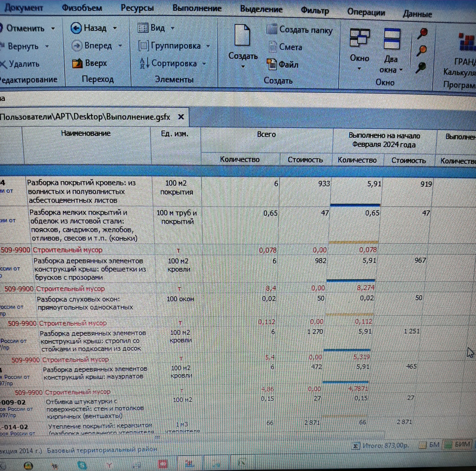Expand the Создать dropdown arrow
Viewport: 476px width, 471px height.
[x=243, y=66]
